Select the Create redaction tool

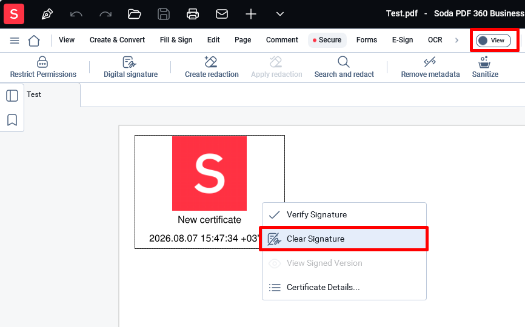pos(212,67)
